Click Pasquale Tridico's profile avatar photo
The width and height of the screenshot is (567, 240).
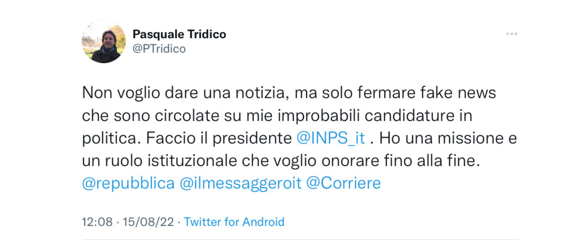click(x=104, y=41)
